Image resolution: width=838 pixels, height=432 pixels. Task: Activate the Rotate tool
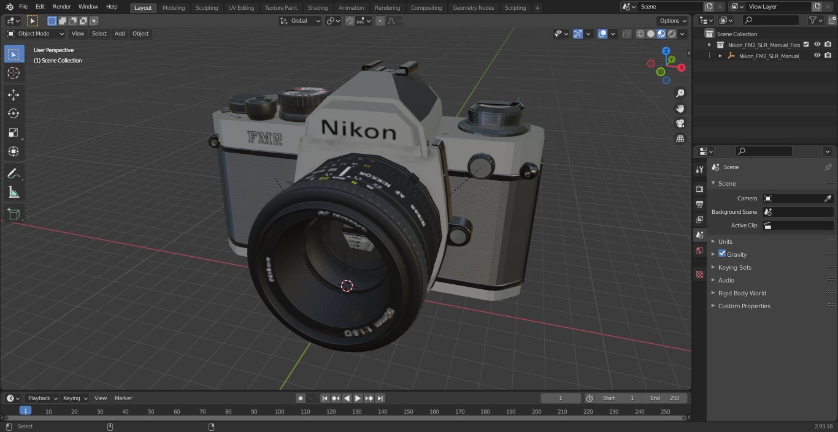click(x=13, y=113)
